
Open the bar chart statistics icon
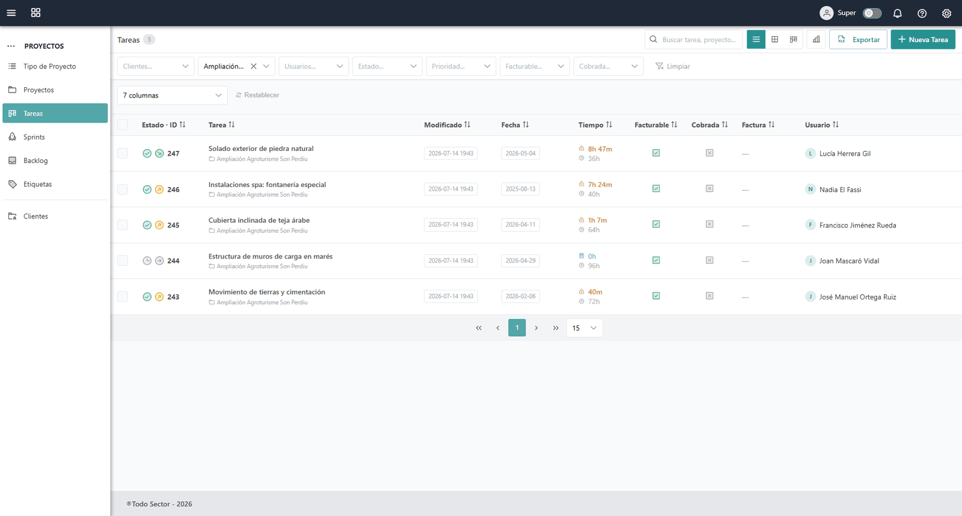pos(816,39)
